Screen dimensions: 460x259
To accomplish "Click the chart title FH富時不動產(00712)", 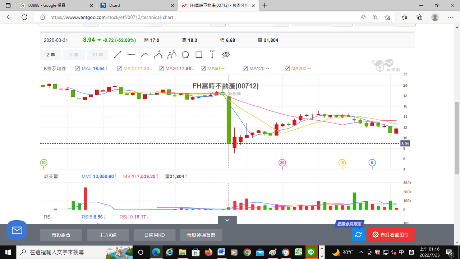I will [x=226, y=86].
